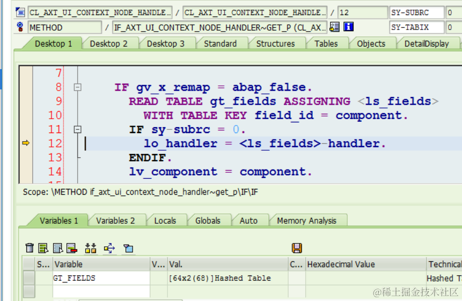Click code 'lo_handler = <ls_fields>-handler.'

tap(265, 143)
